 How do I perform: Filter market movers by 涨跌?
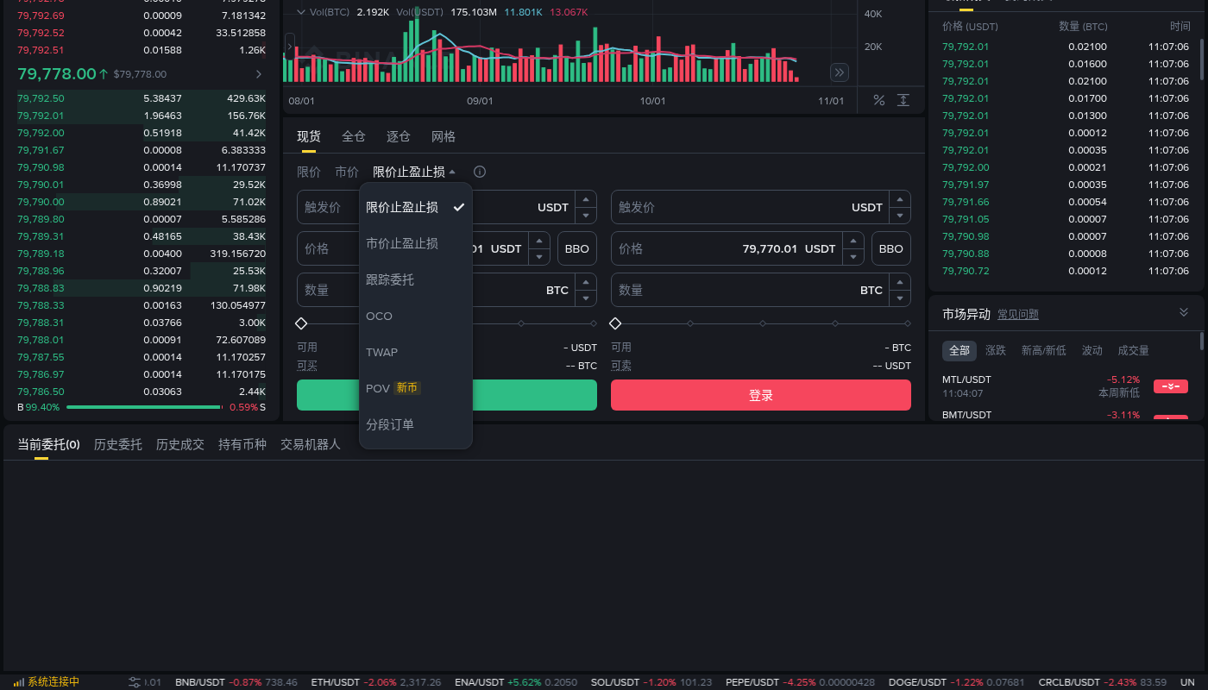[996, 350]
